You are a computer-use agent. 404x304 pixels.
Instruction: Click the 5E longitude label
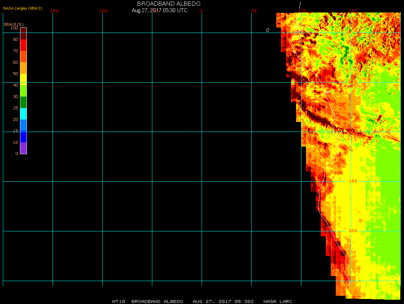(254, 11)
